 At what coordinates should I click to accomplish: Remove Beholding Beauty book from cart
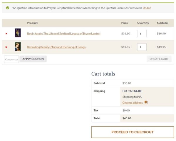pyautogui.click(x=6, y=47)
